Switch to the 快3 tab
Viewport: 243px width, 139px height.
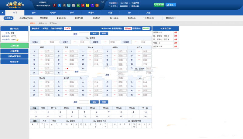click(129, 13)
